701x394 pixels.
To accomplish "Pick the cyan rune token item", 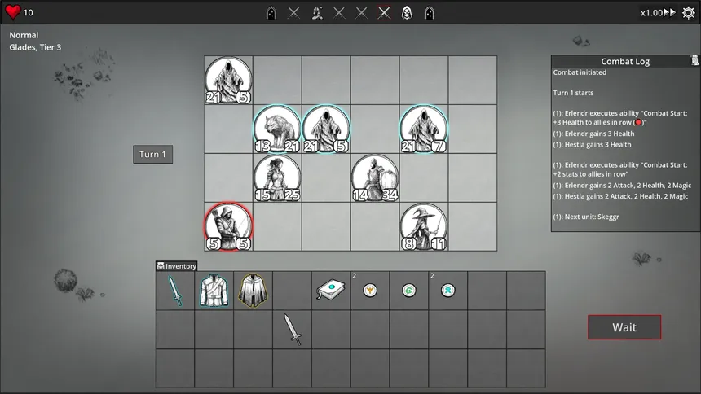I will coord(447,291).
